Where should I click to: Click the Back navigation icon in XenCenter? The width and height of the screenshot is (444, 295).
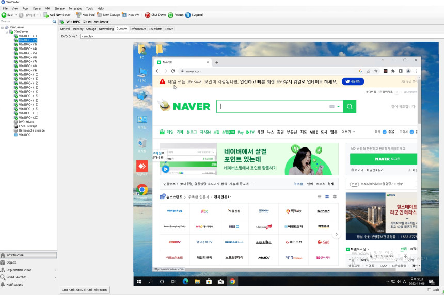pos(4,15)
